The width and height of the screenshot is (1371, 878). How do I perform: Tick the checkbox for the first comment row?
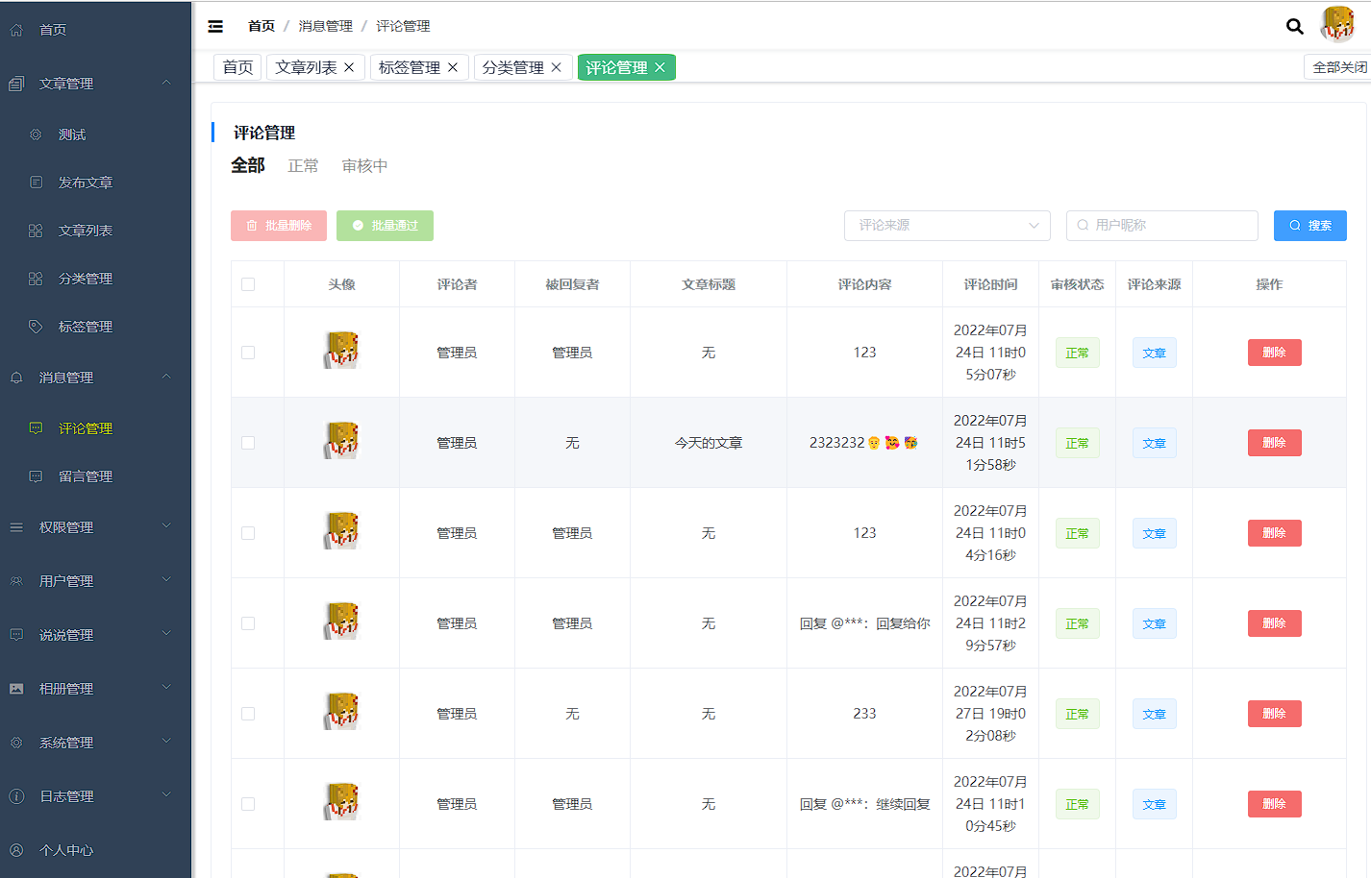point(248,353)
